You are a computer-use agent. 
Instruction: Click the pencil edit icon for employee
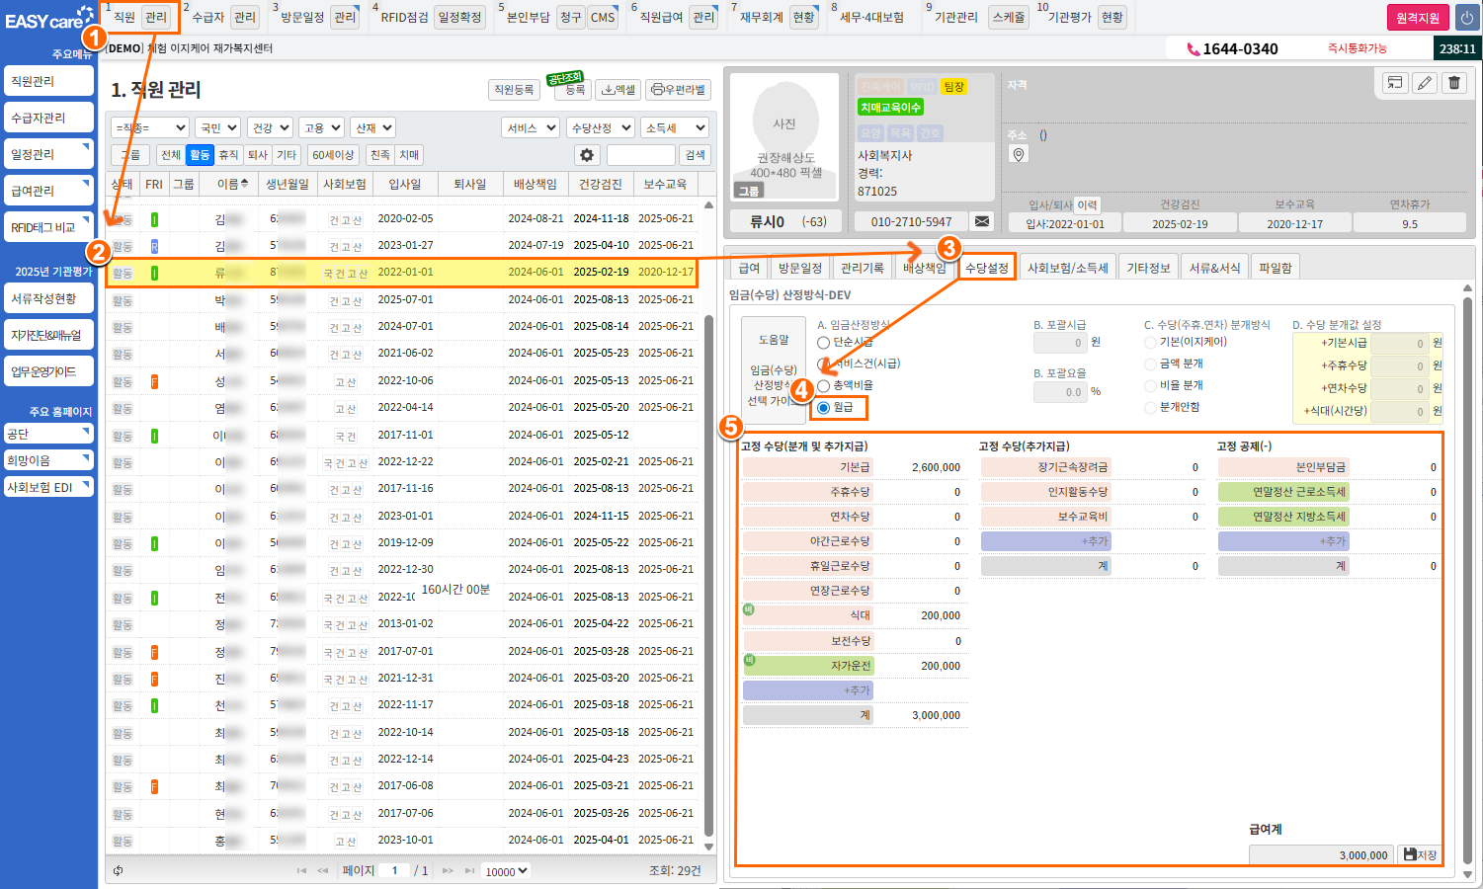click(x=1425, y=83)
